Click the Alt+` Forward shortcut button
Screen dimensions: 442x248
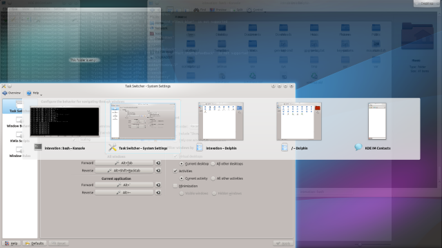pyautogui.click(x=124, y=185)
